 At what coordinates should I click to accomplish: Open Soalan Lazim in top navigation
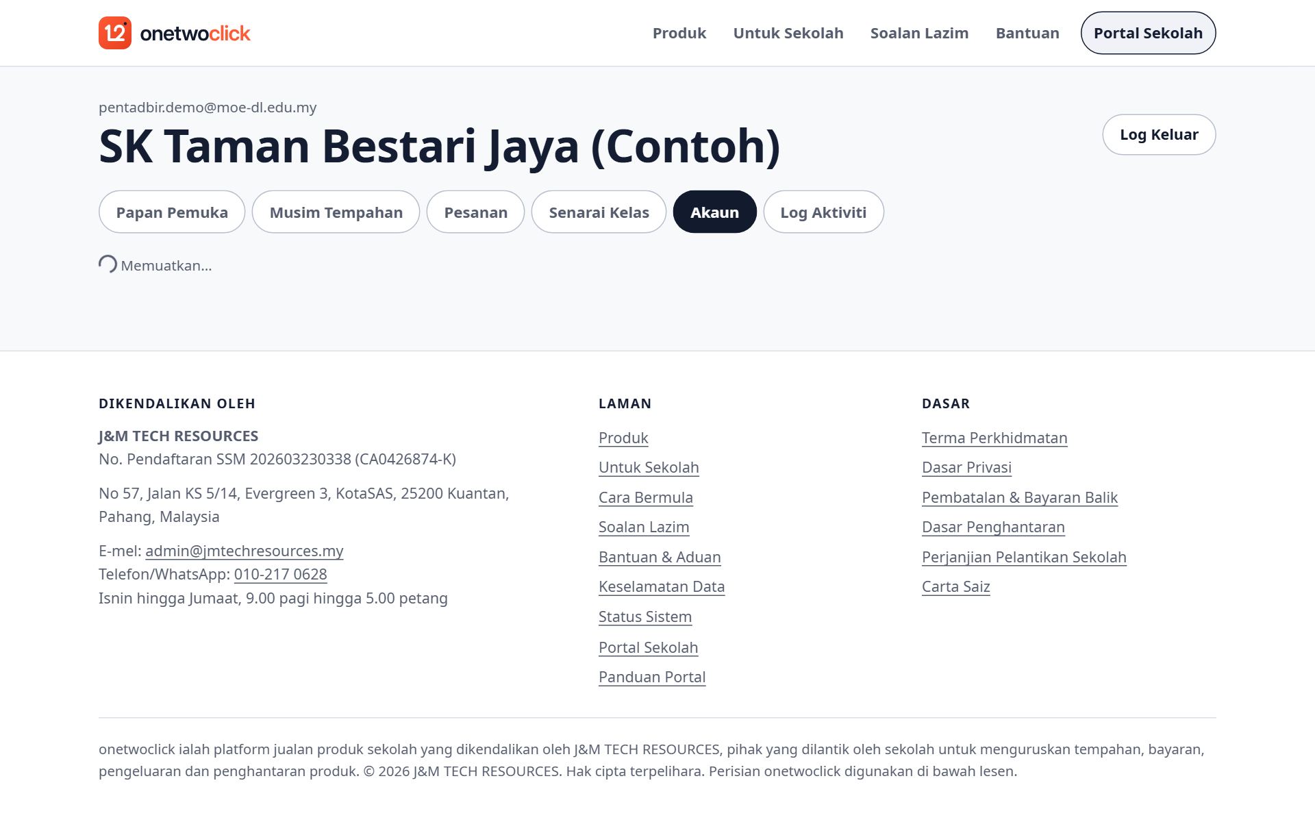pos(919,33)
